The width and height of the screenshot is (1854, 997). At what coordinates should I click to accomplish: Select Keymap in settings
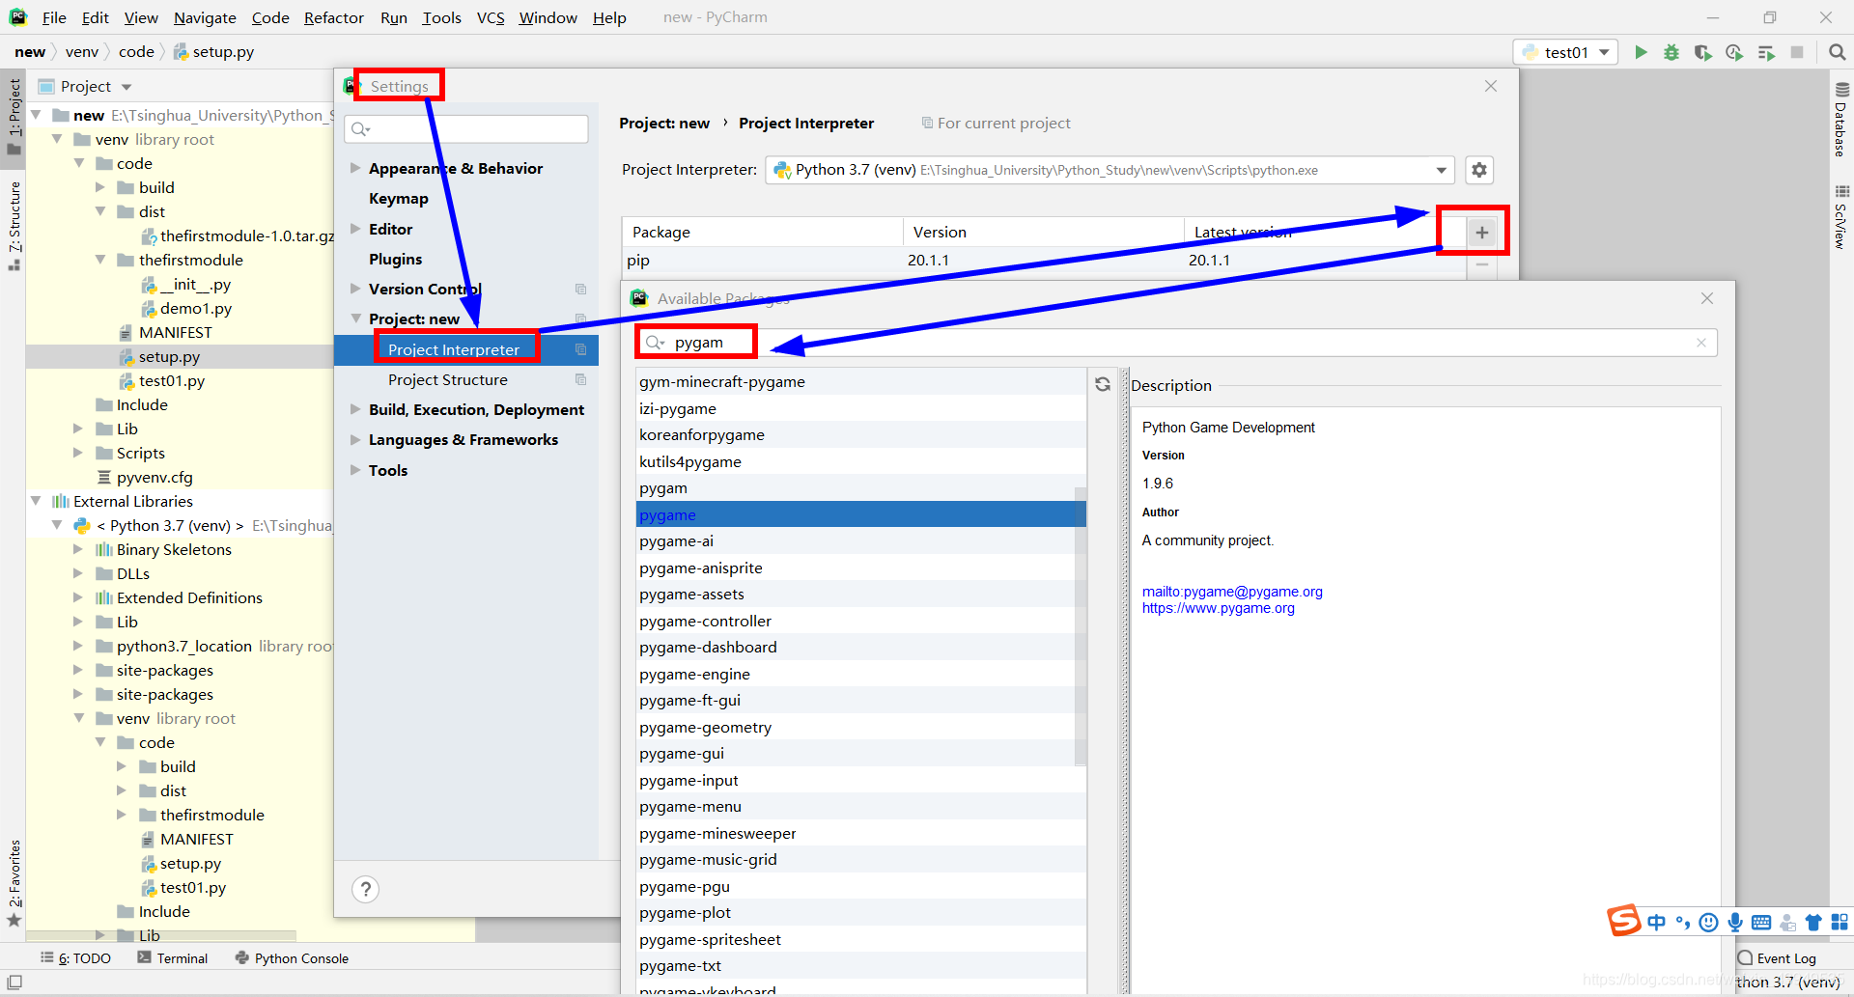coord(398,198)
